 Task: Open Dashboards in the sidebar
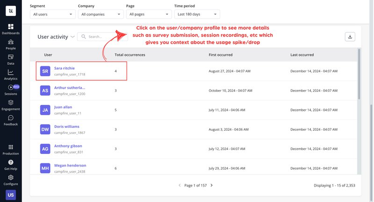[x=11, y=29]
